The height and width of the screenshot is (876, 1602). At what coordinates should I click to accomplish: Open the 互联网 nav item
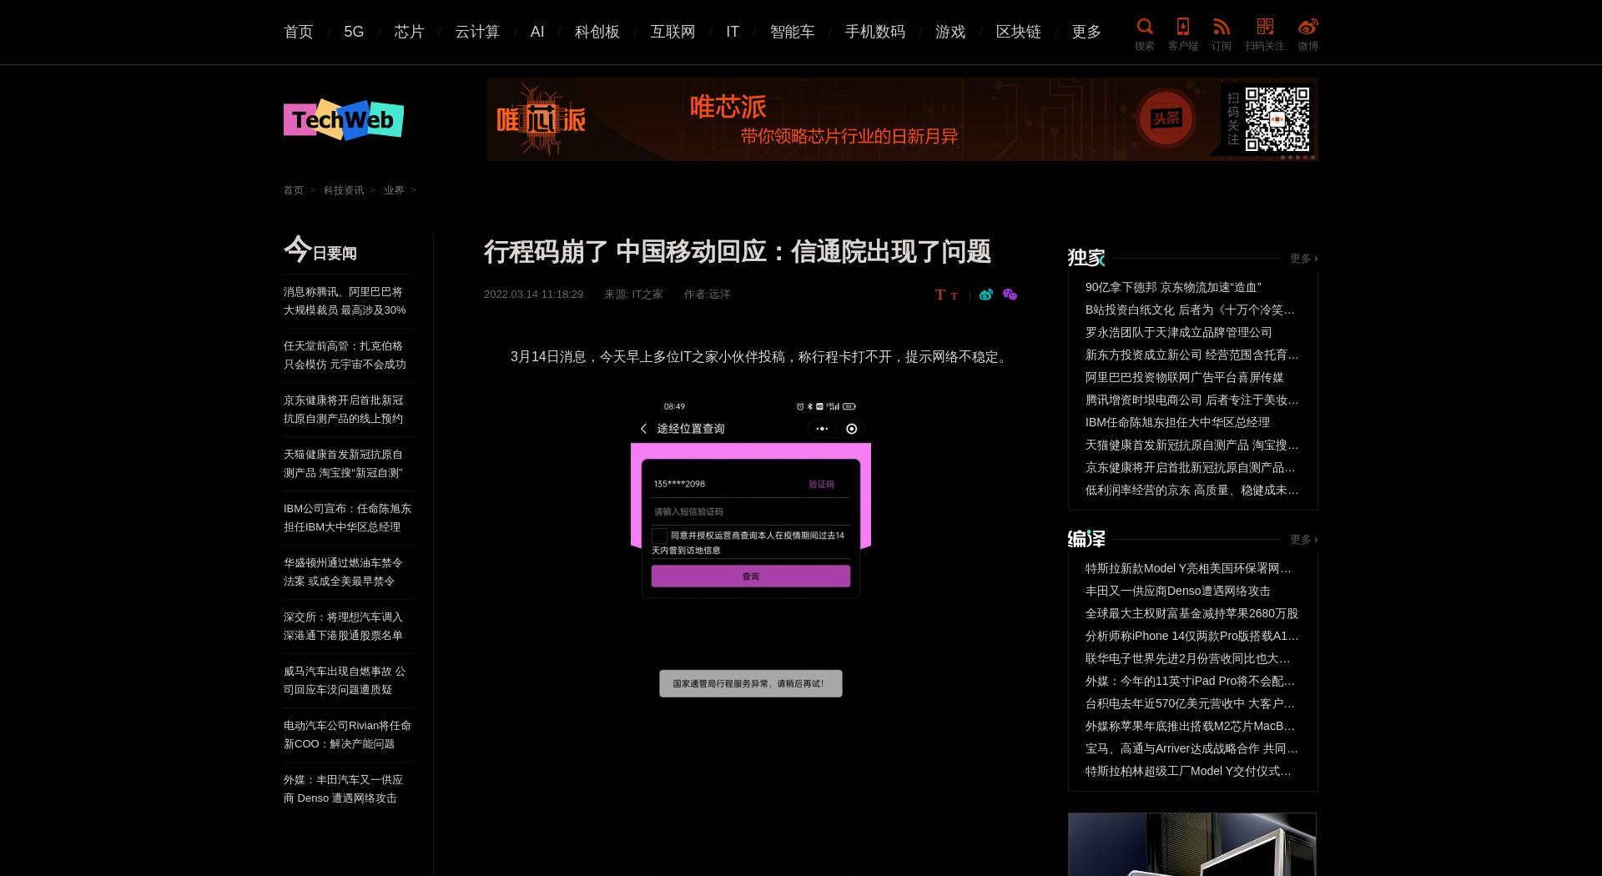tap(673, 32)
